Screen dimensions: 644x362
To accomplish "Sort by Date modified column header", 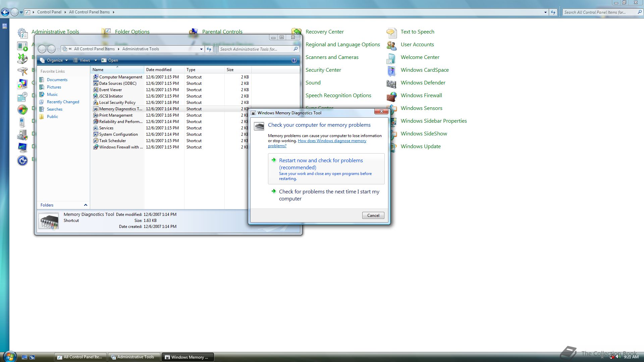I will pos(164,70).
